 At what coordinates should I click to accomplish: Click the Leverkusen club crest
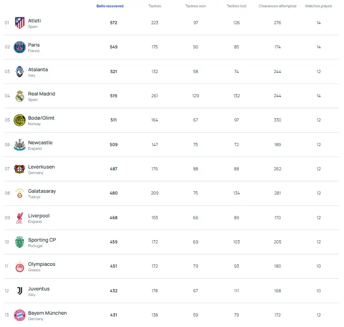click(x=20, y=169)
